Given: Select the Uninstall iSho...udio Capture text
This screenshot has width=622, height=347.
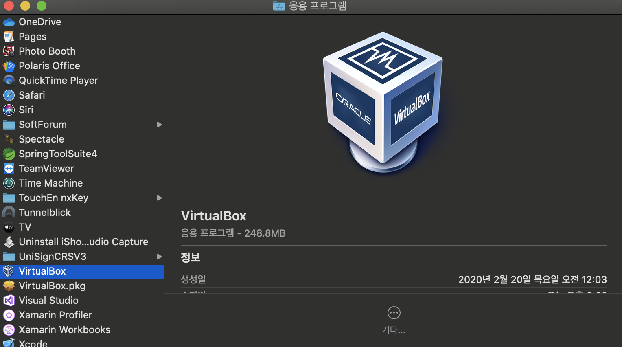Looking at the screenshot, I should tap(83, 242).
